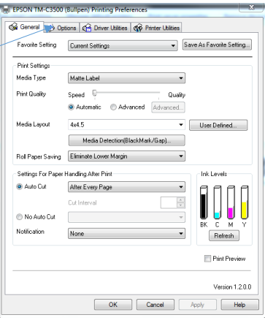This screenshot has width=265, height=323.
Task: Click the Driver Utilities tab icon
Action: coord(87,28)
